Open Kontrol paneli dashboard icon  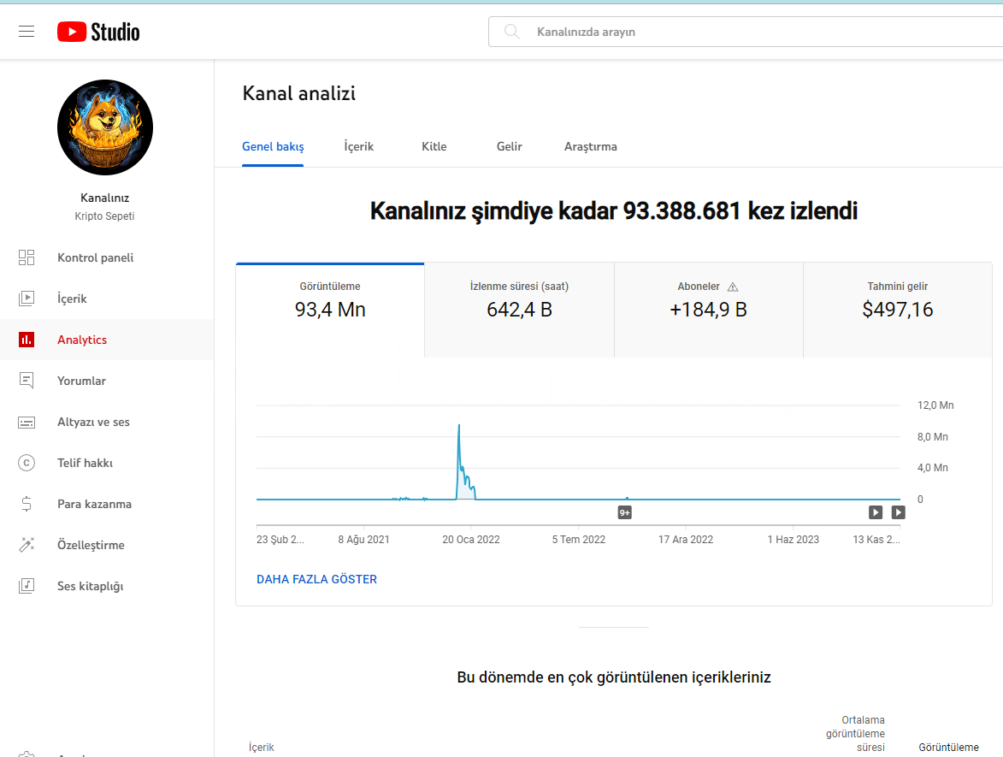coord(27,257)
